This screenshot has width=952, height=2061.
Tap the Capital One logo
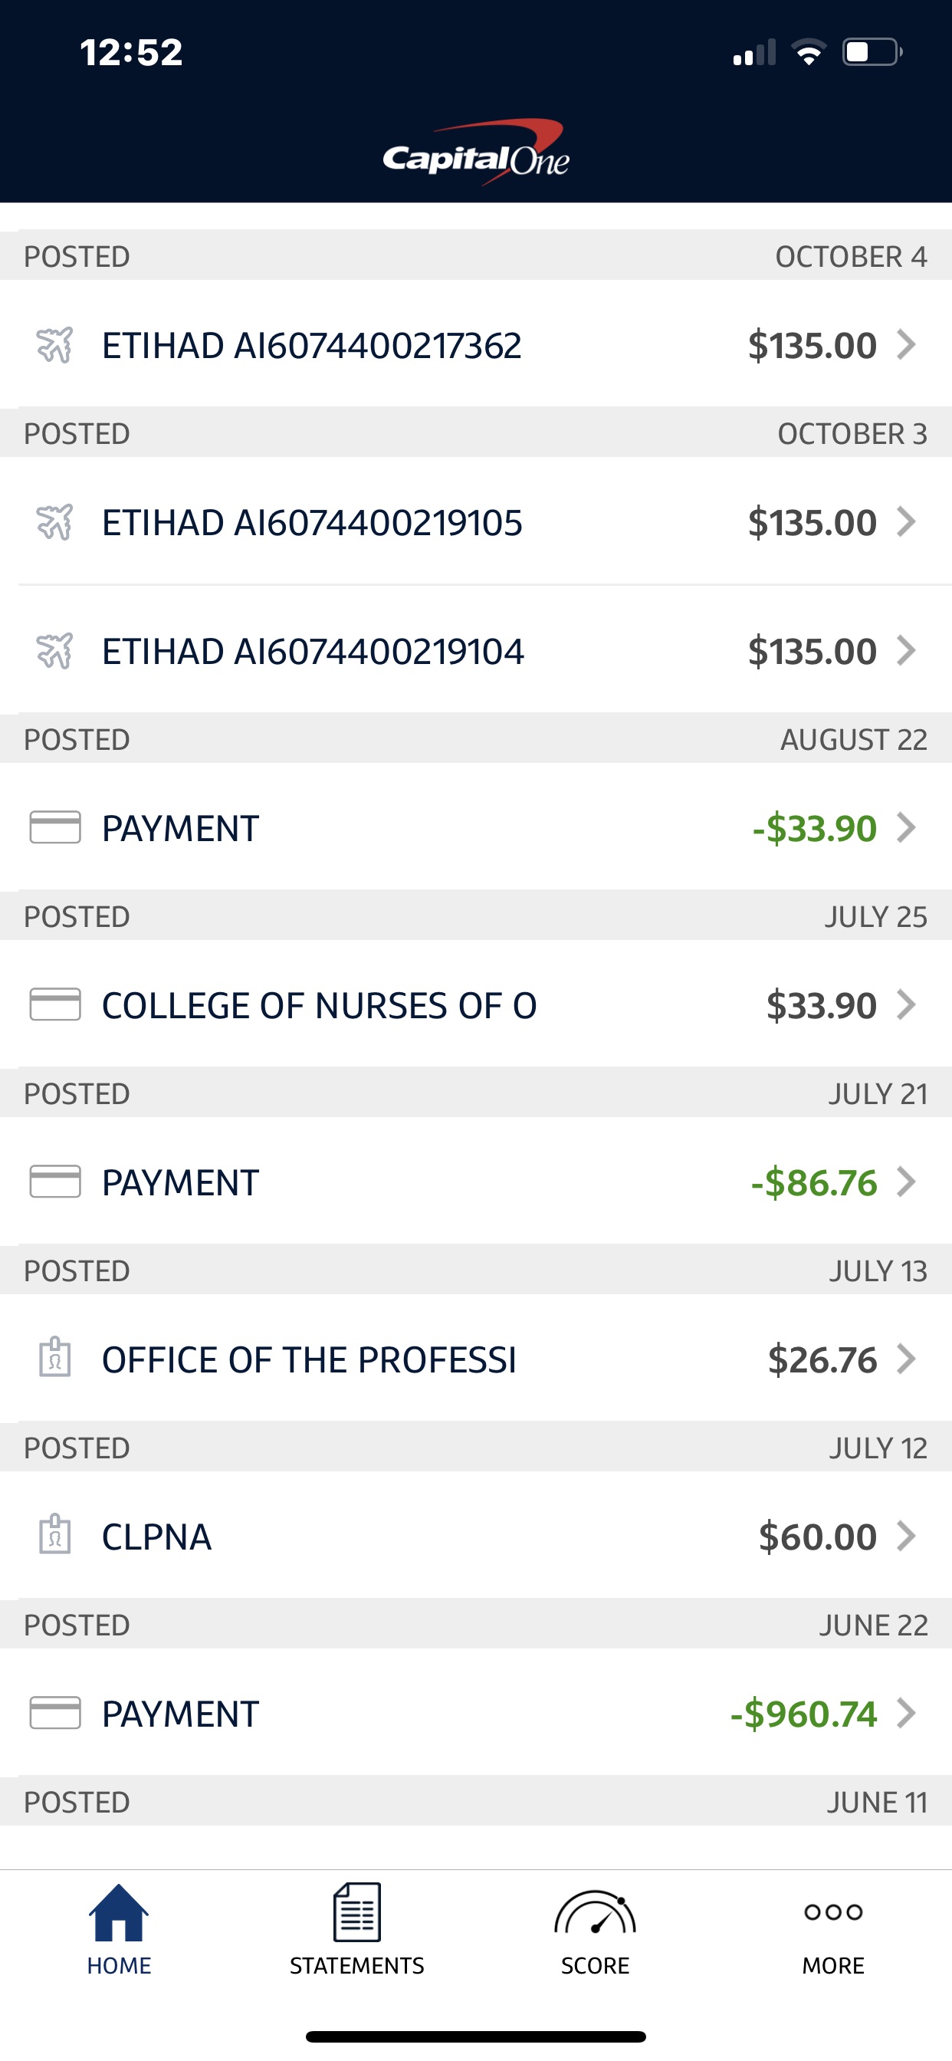476,154
